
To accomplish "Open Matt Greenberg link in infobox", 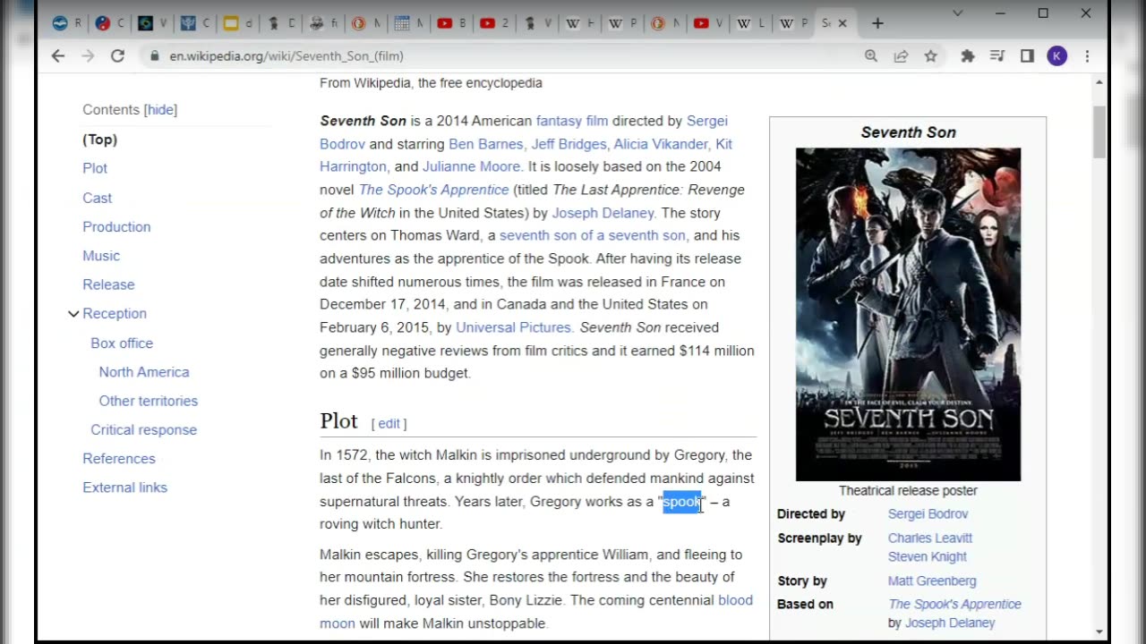I will tap(932, 581).
